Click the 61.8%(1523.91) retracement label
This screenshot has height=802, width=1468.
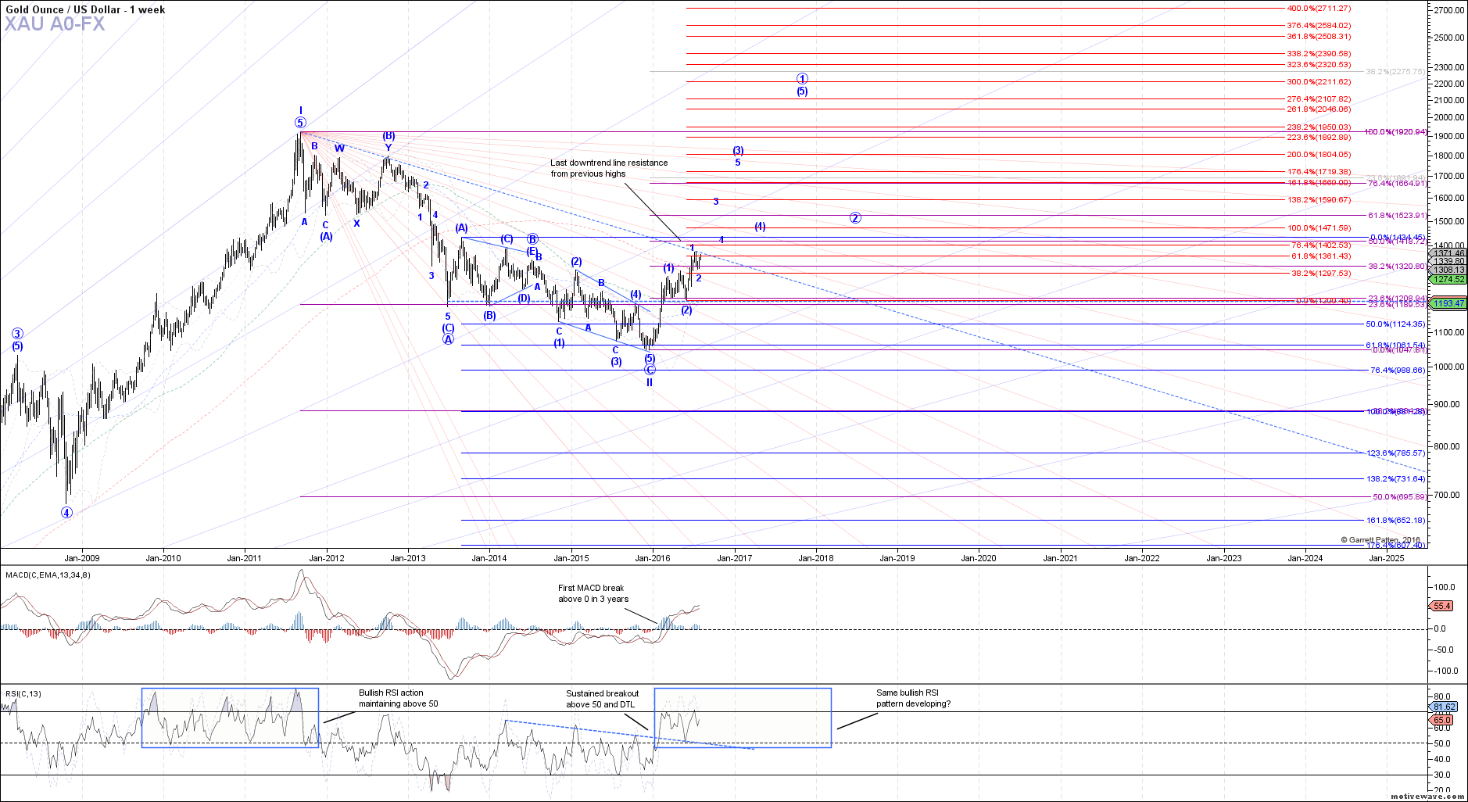pos(1397,216)
